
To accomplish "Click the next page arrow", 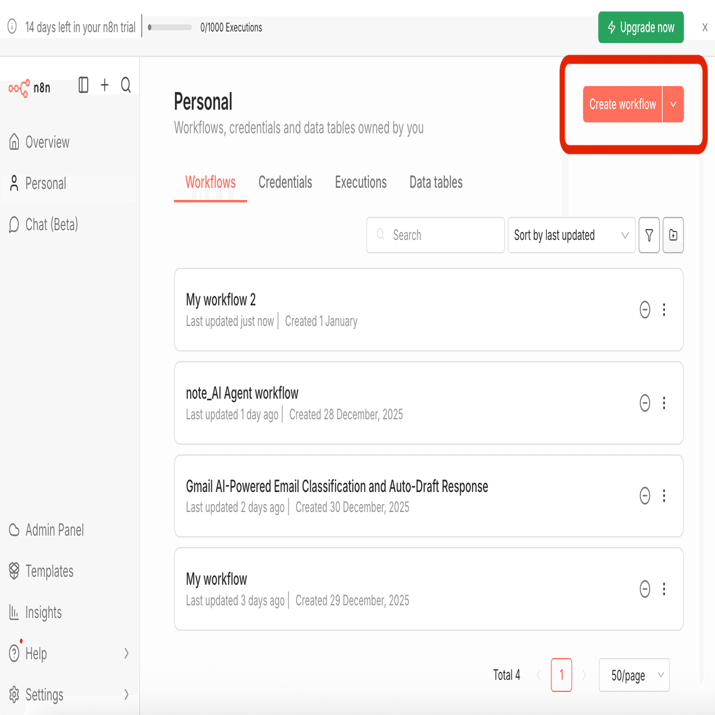I will 584,675.
